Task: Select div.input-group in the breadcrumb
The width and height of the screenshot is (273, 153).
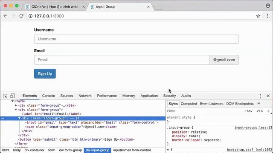Action: (x=97, y=150)
